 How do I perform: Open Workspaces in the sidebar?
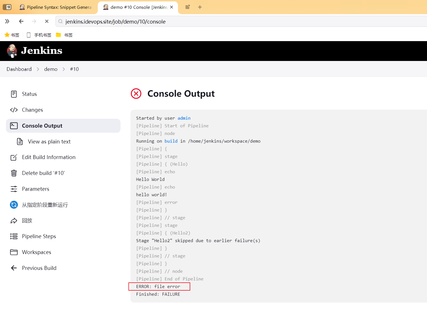pyautogui.click(x=63, y=252)
